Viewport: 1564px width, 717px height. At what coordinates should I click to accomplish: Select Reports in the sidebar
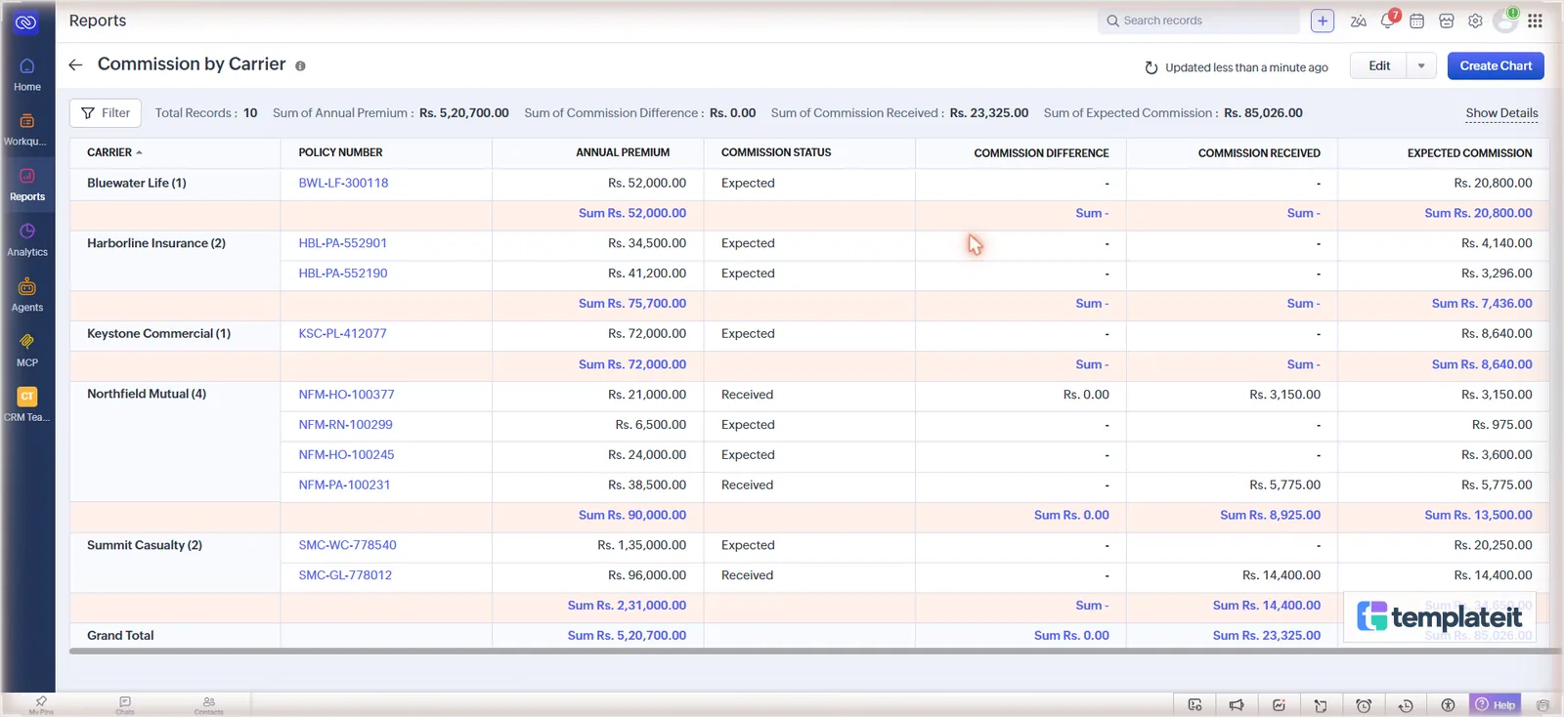tap(27, 185)
